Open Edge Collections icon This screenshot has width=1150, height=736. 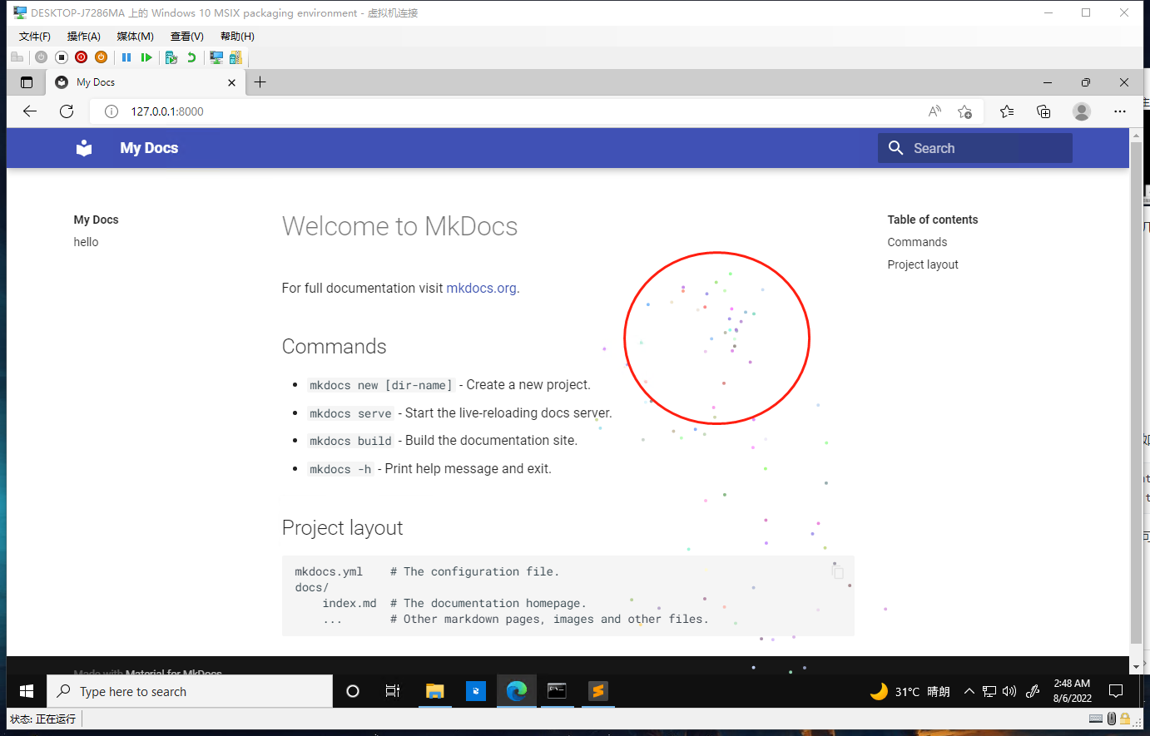(x=1043, y=111)
